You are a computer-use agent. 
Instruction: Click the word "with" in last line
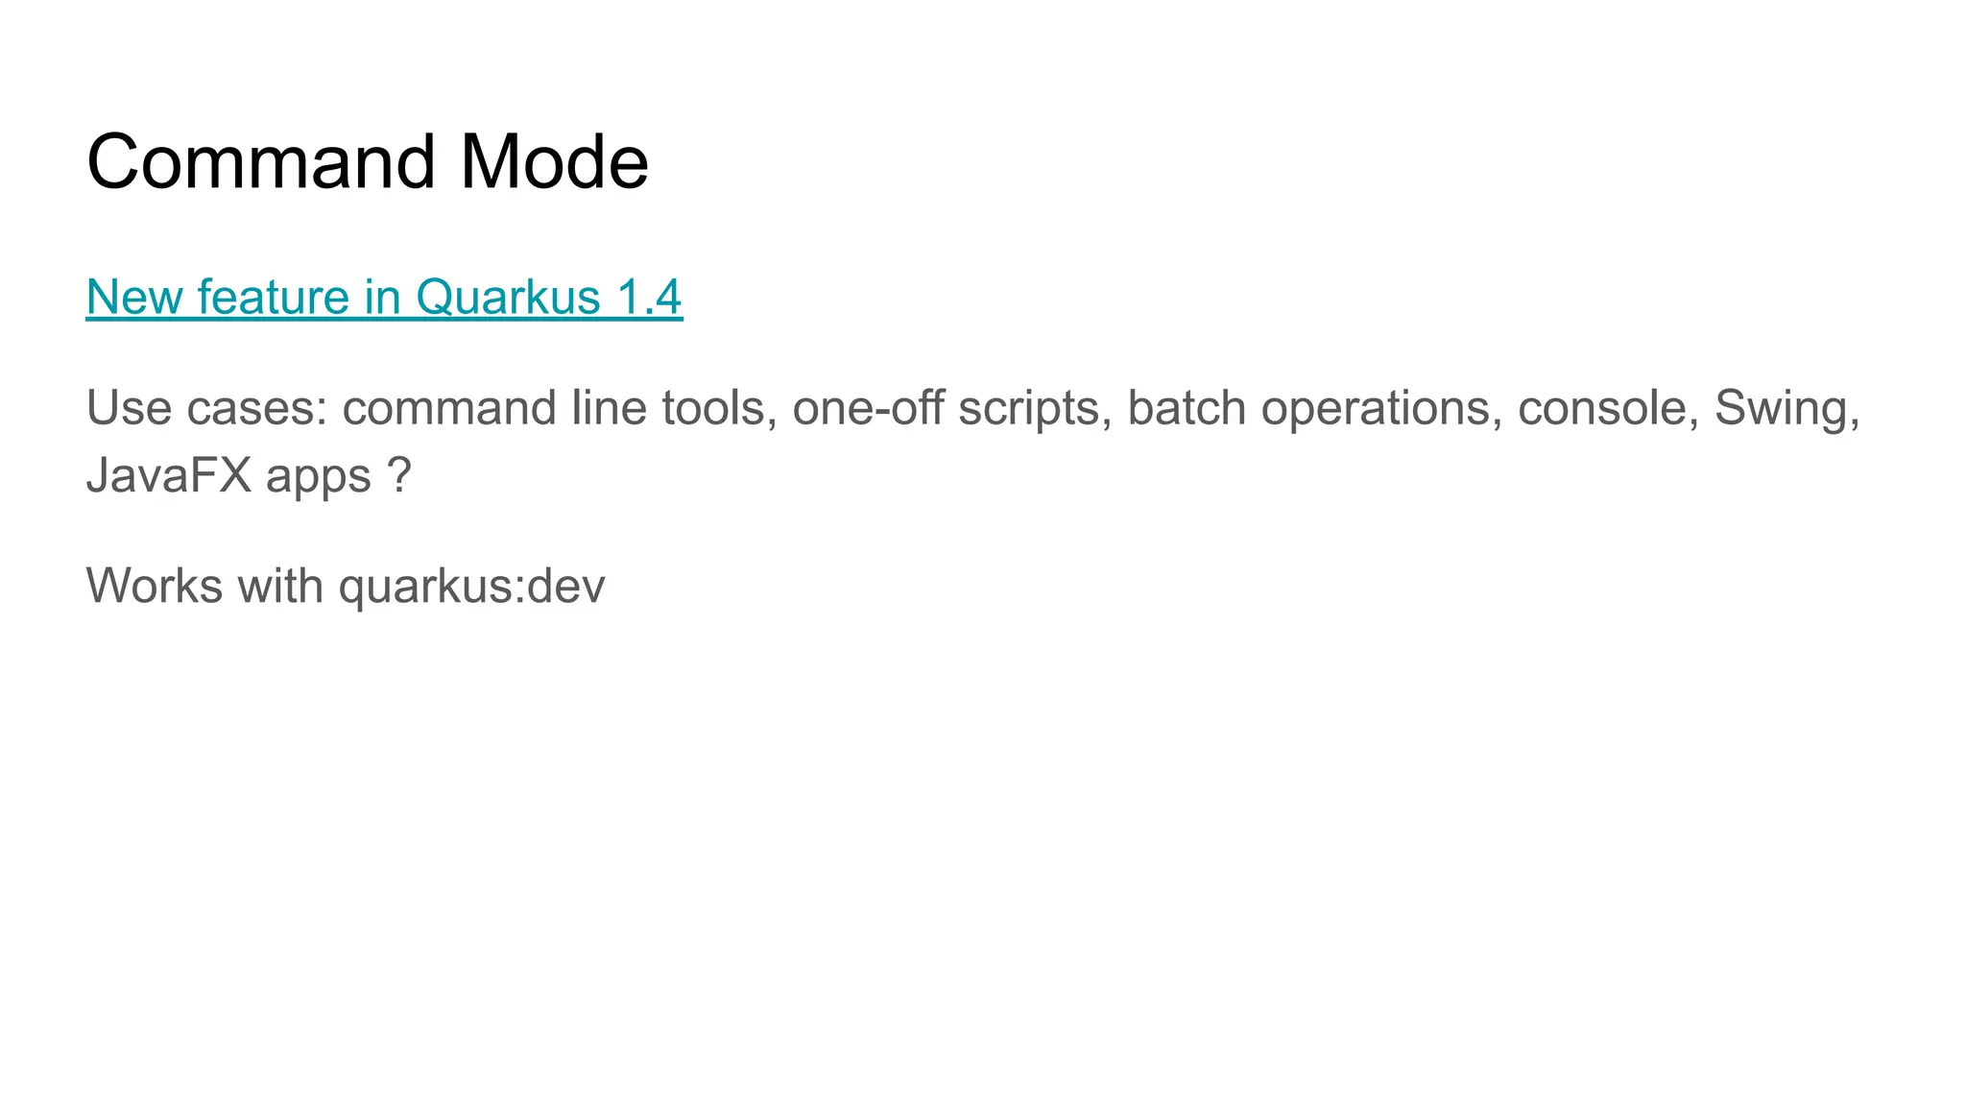pyautogui.click(x=280, y=585)
